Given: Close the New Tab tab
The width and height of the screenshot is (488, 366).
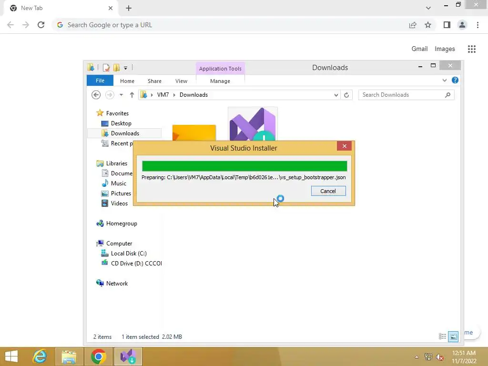Looking at the screenshot, I should (111, 8).
